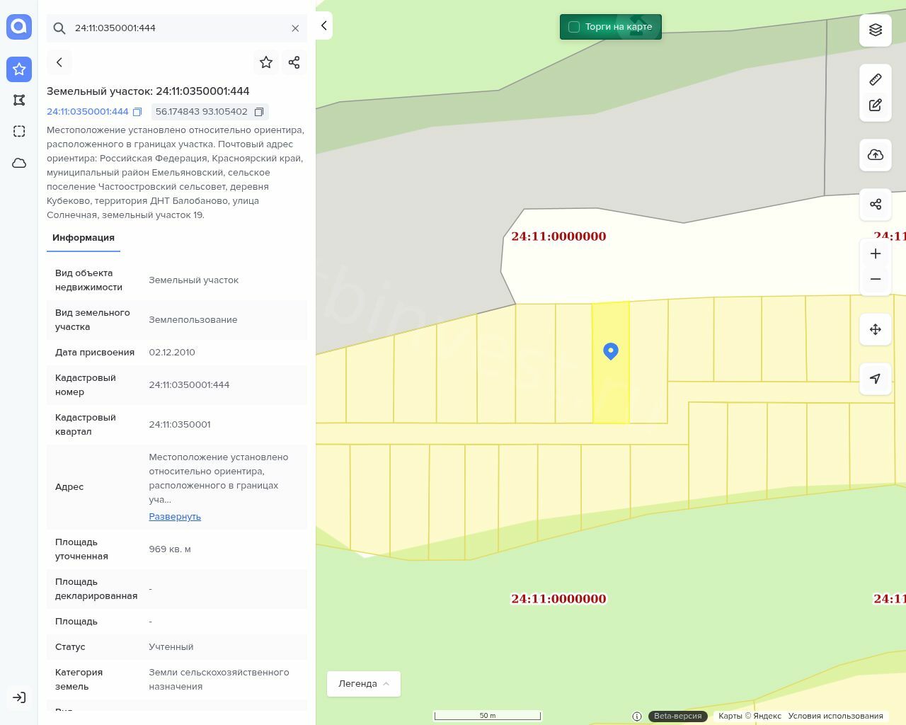The image size is (906, 725).
Task: Clear the search query with X
Action: tap(295, 28)
